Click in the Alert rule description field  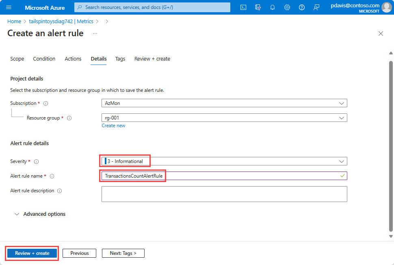coord(224,194)
